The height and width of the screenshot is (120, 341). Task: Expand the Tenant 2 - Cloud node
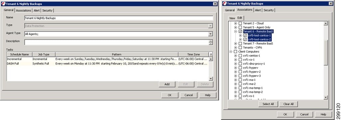pos(236,23)
